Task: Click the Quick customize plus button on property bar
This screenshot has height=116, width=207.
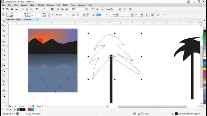Action: pyautogui.click(x=165, y=15)
